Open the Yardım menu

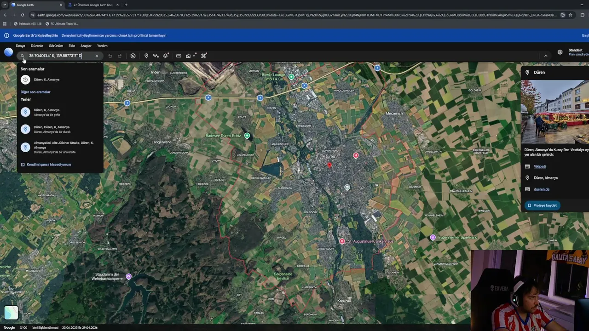(102, 46)
